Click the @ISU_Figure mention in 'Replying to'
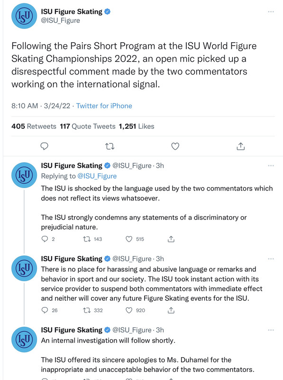This screenshot has height=380, width=283. pyautogui.click(x=97, y=176)
